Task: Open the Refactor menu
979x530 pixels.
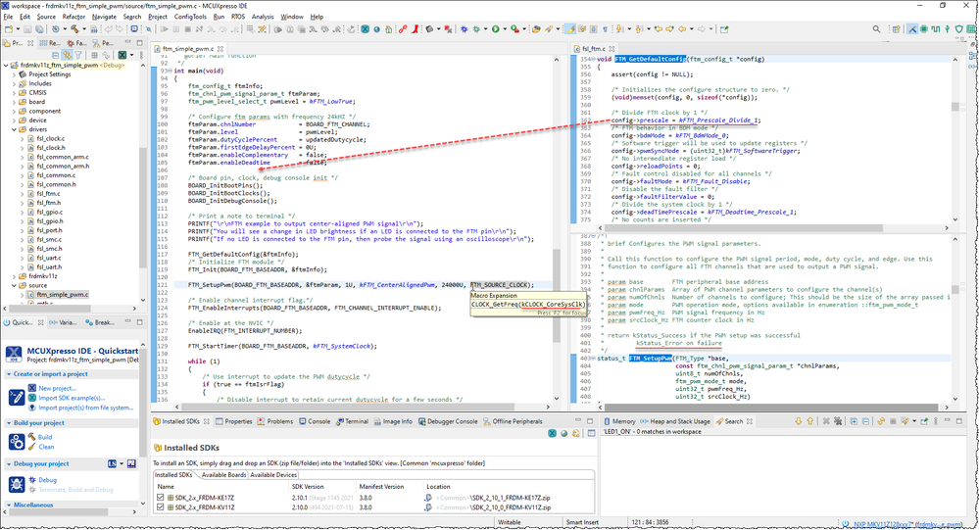Action: tap(73, 17)
